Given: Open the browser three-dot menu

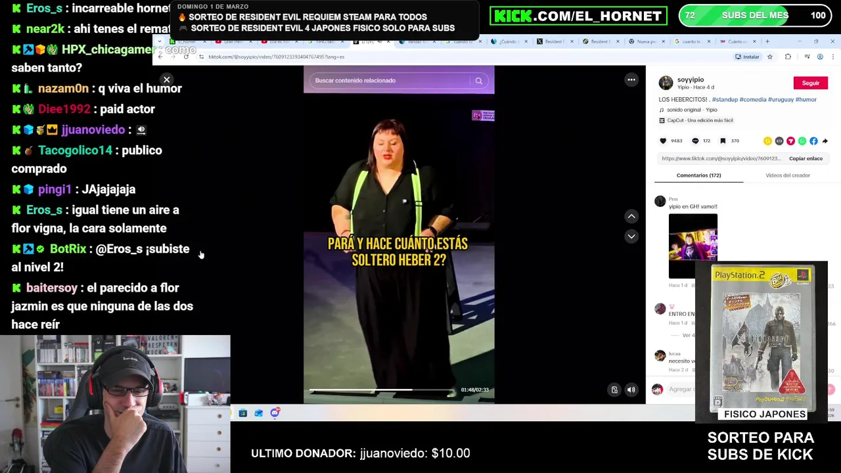Looking at the screenshot, I should coord(832,56).
